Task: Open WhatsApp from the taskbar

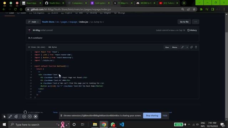Action: coord(113,124)
